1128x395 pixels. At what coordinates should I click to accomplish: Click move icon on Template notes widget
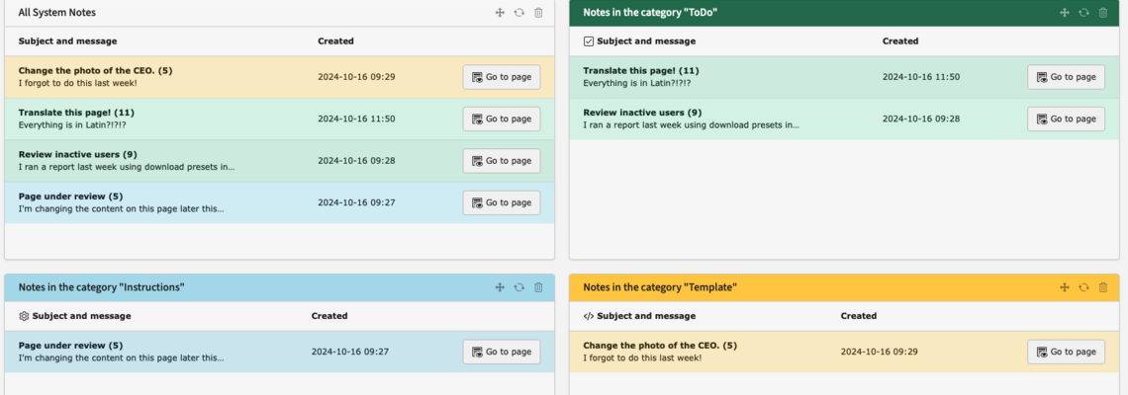1065,287
